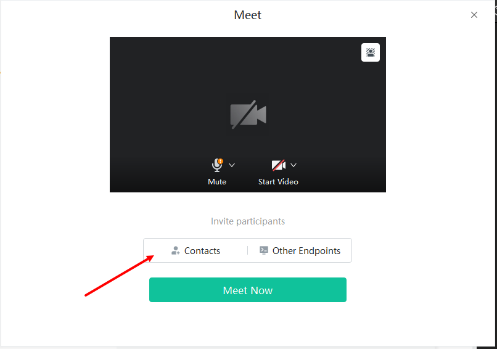This screenshot has height=349, width=497.
Task: Click the red arrow annotation
Action: coord(119,276)
